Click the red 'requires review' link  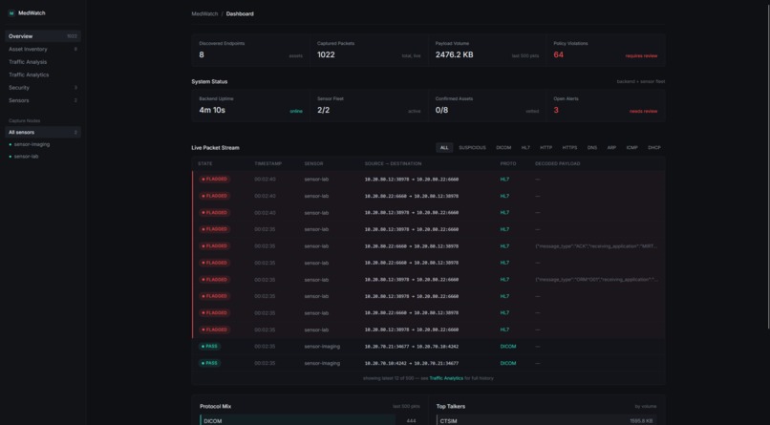641,56
